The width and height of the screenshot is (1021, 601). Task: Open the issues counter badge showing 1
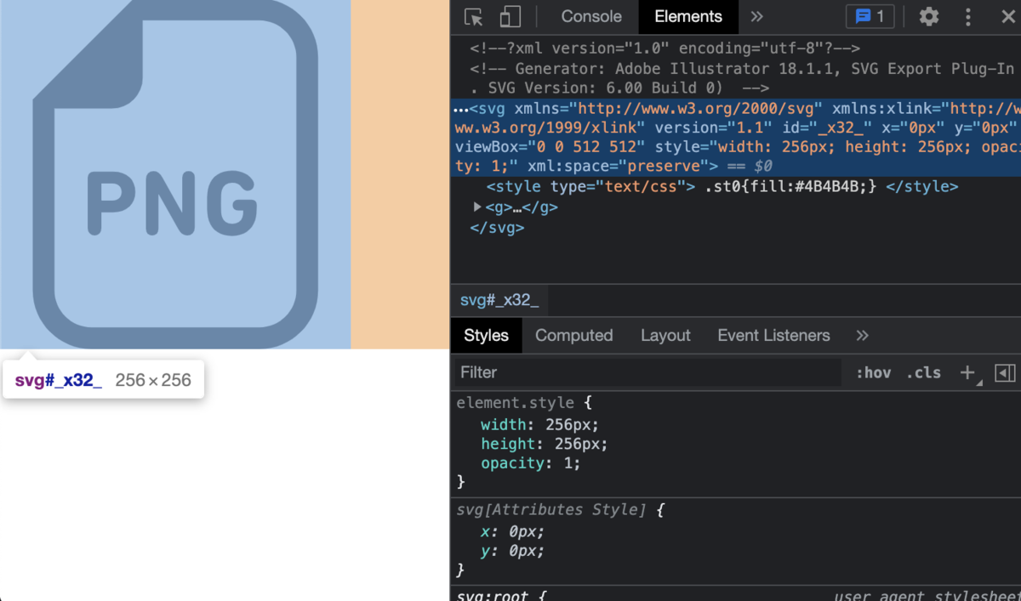870,16
